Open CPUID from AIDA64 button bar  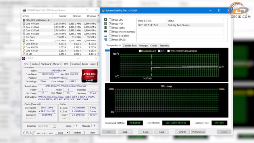click(x=182, y=132)
